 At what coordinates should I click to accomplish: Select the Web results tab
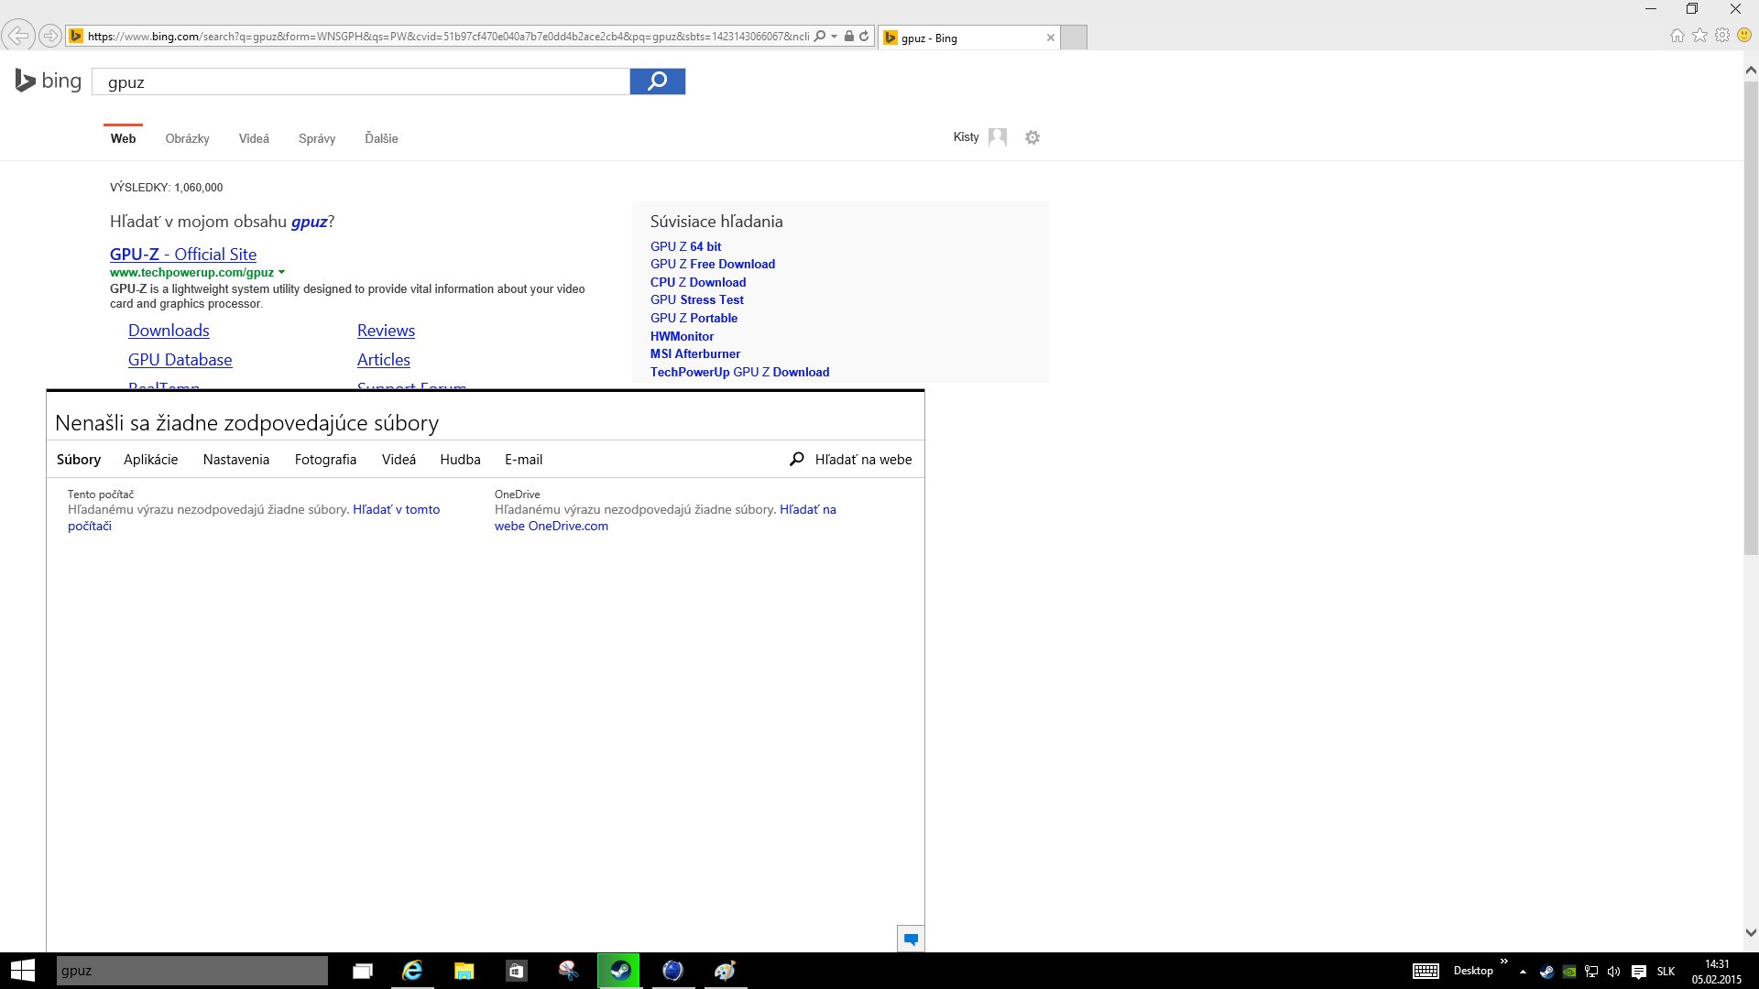click(123, 138)
